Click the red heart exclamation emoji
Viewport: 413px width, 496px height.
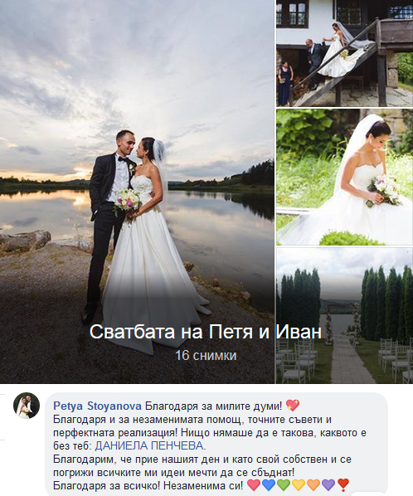[x=343, y=484]
